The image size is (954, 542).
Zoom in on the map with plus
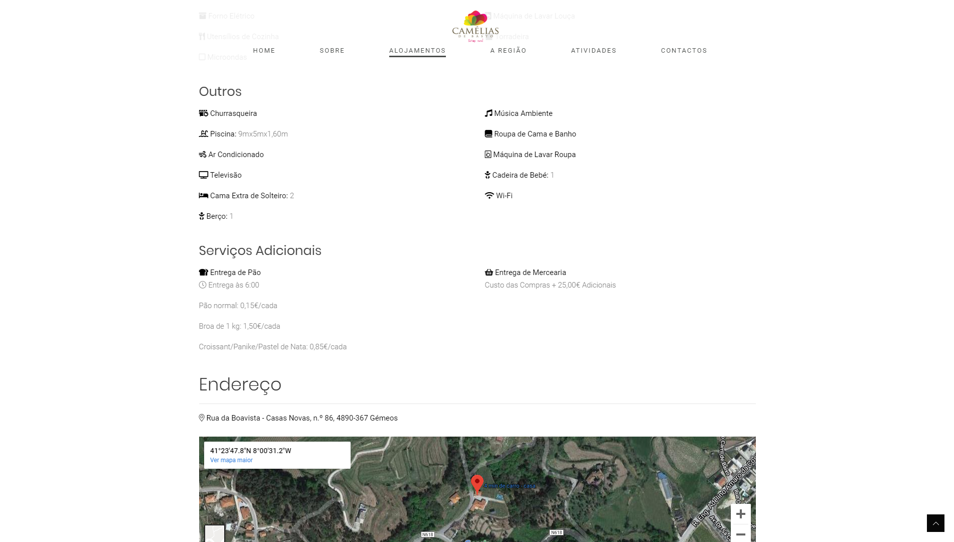pos(741,514)
